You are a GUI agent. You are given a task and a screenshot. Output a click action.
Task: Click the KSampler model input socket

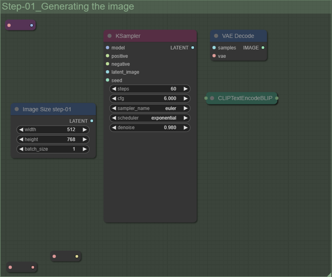pos(107,47)
